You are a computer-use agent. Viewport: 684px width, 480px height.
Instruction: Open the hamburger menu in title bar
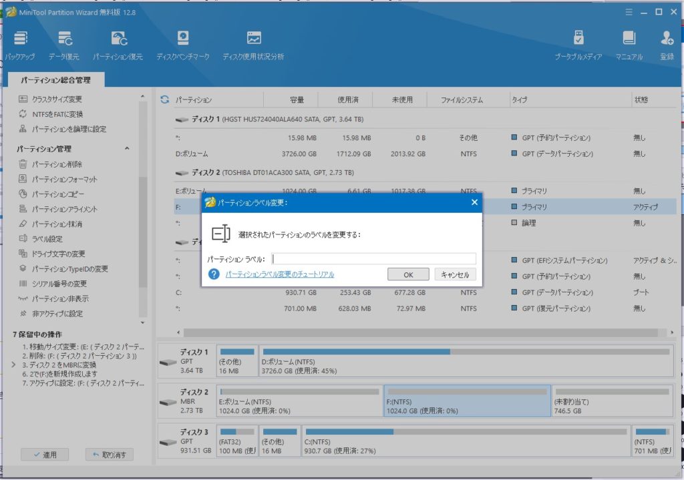click(x=627, y=12)
